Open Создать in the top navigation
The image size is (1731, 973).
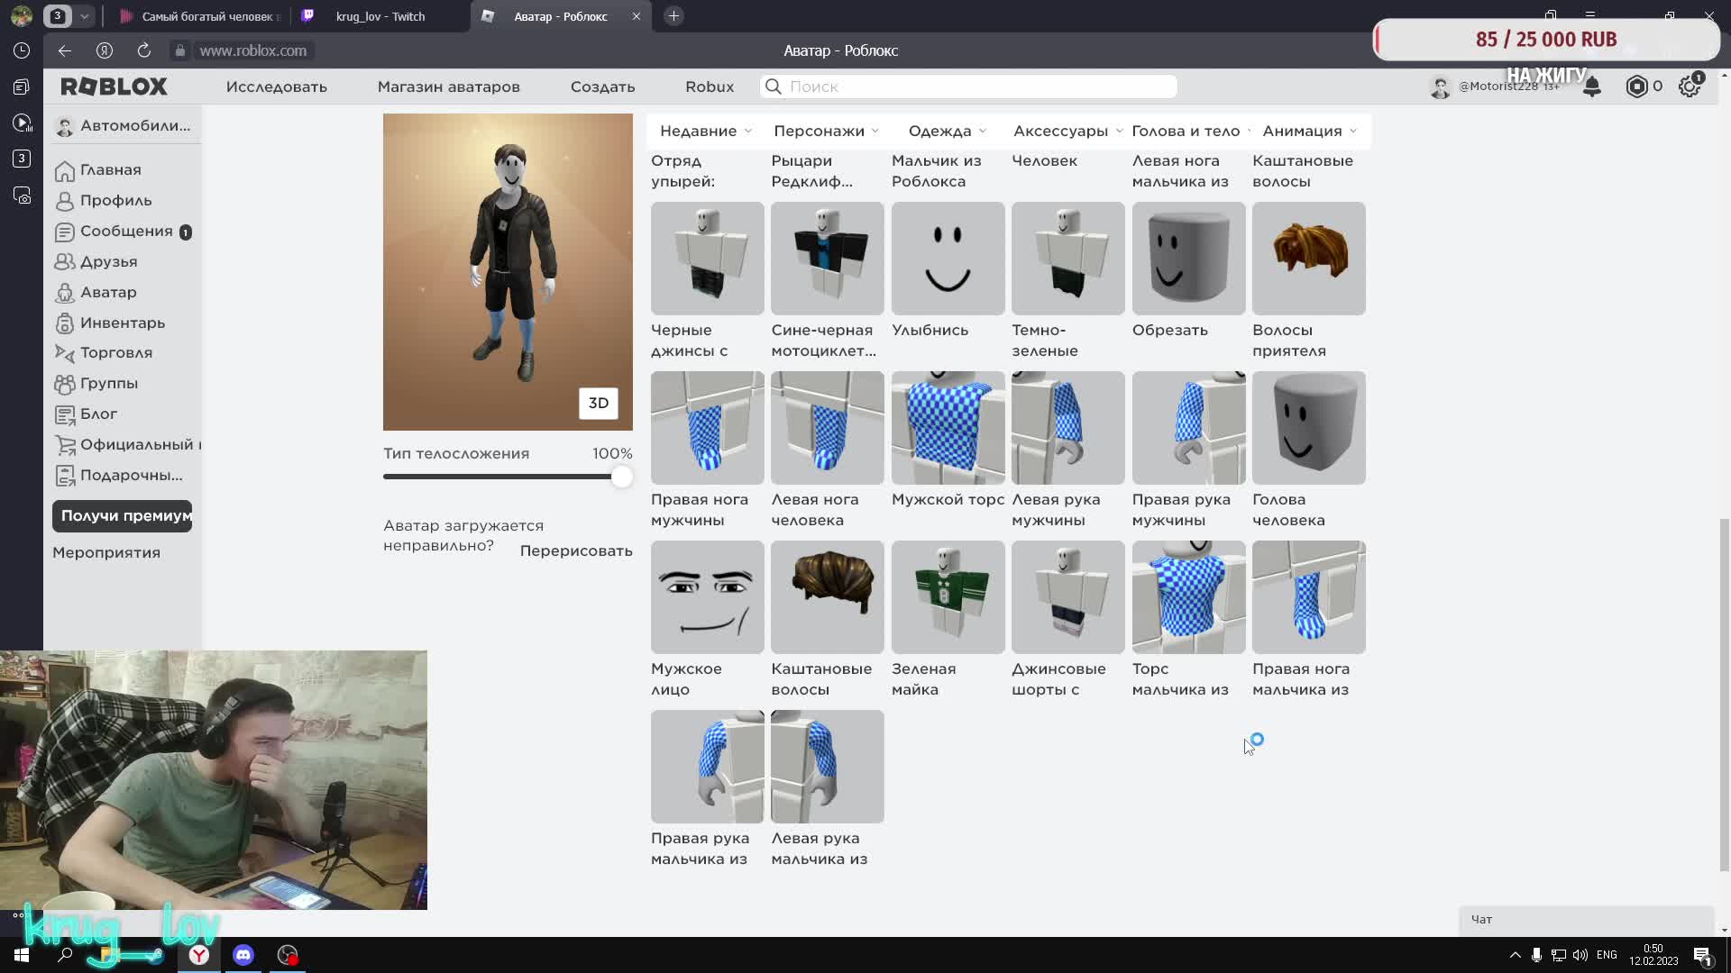[602, 86]
